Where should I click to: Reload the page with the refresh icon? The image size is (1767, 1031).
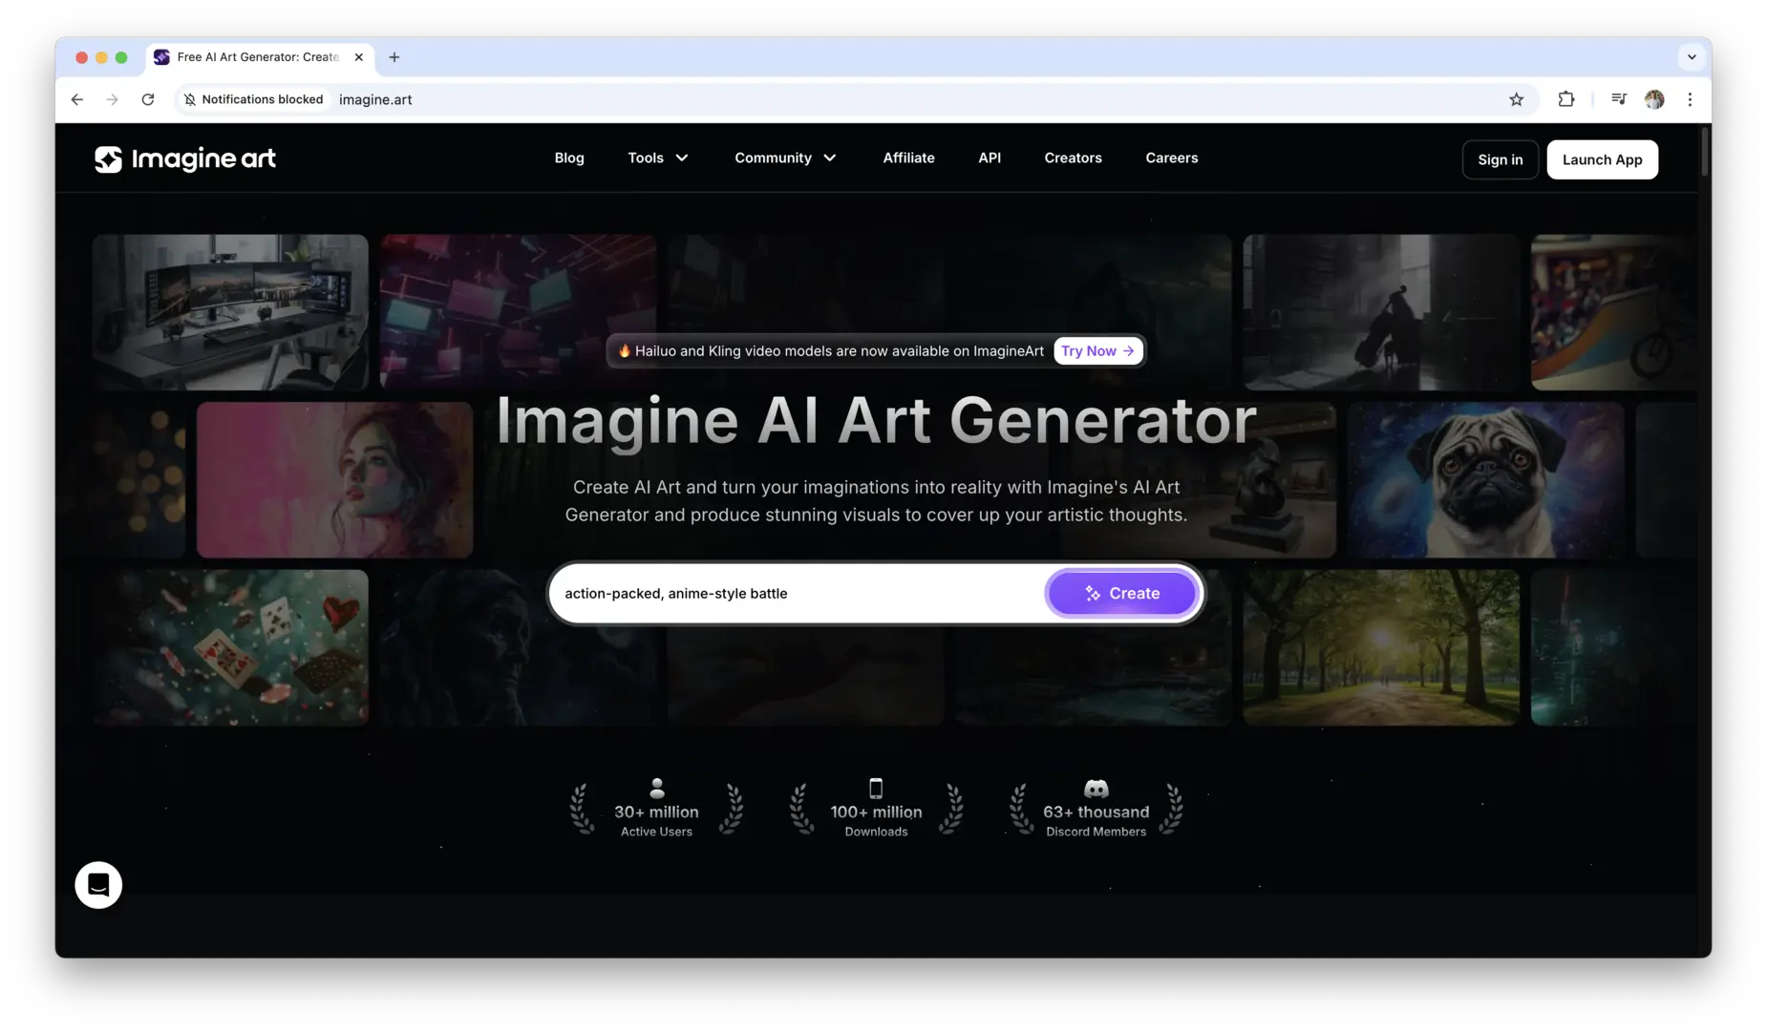[x=148, y=98]
